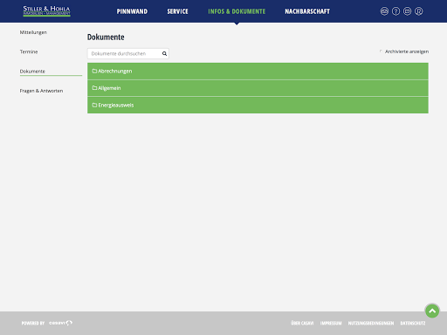Expand the Energieausweis folder
This screenshot has width=447, height=335.
click(258, 105)
